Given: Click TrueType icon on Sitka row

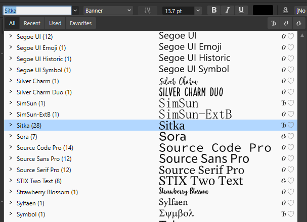Looking at the screenshot, I should tap(284, 125).
